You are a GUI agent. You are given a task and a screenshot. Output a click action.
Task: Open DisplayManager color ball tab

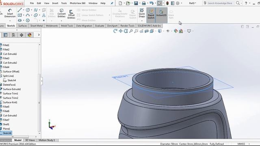(x=30, y=35)
